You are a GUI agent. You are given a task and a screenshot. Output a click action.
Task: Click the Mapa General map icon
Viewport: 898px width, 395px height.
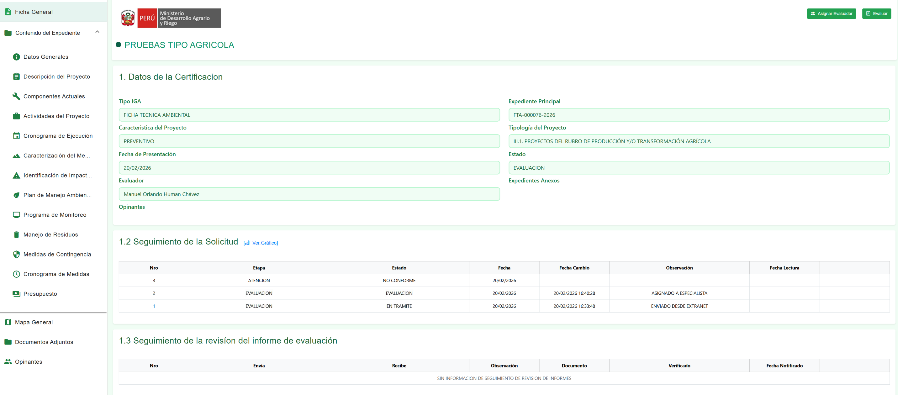tap(8, 322)
